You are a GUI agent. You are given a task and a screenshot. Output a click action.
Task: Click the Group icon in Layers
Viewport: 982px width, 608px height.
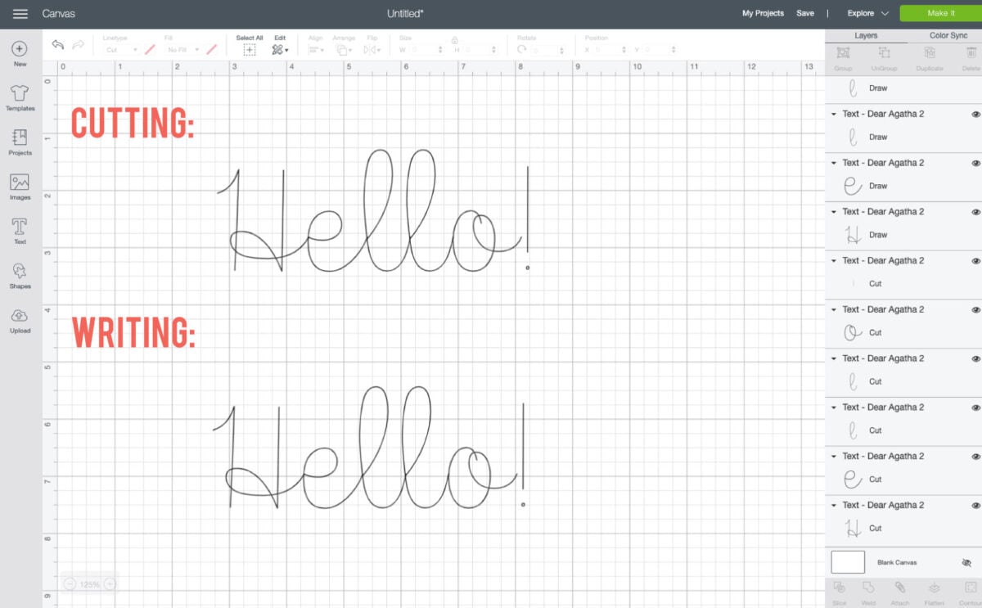(843, 53)
